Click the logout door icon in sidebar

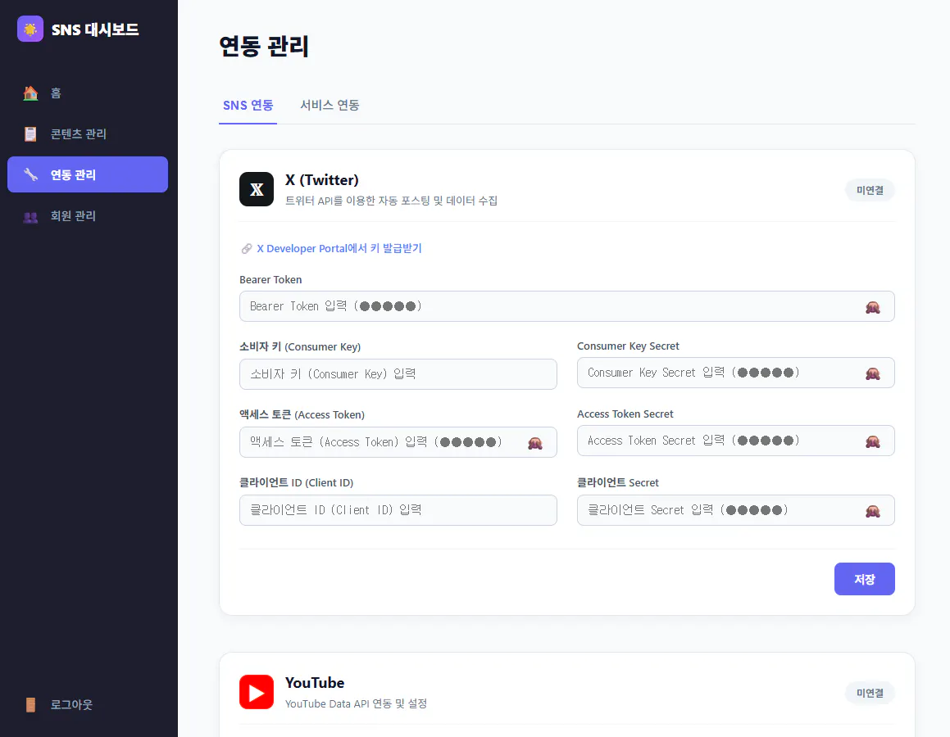coord(31,703)
